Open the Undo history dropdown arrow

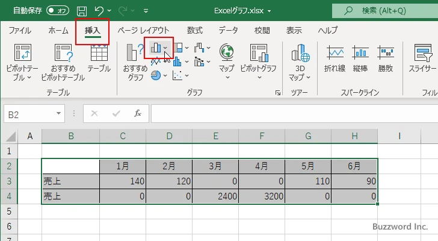click(x=109, y=11)
